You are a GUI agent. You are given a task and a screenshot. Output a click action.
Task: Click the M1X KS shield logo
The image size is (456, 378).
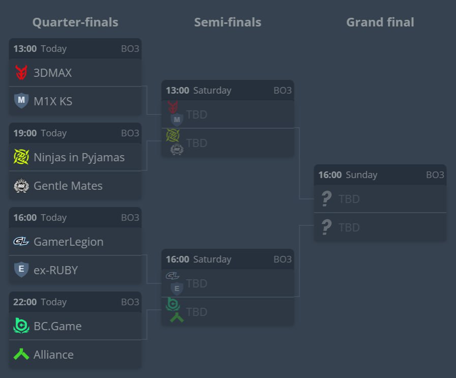(21, 101)
